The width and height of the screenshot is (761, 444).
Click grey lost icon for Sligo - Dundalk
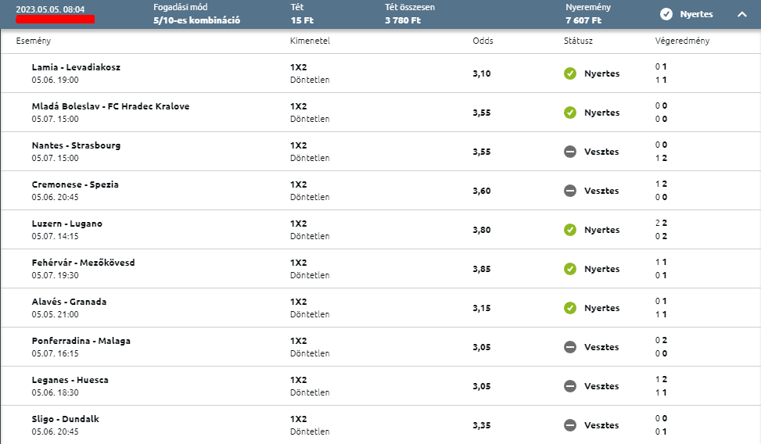click(570, 425)
